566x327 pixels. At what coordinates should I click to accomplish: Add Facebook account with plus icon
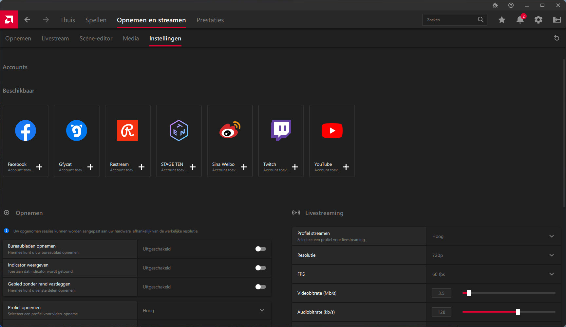(x=39, y=167)
